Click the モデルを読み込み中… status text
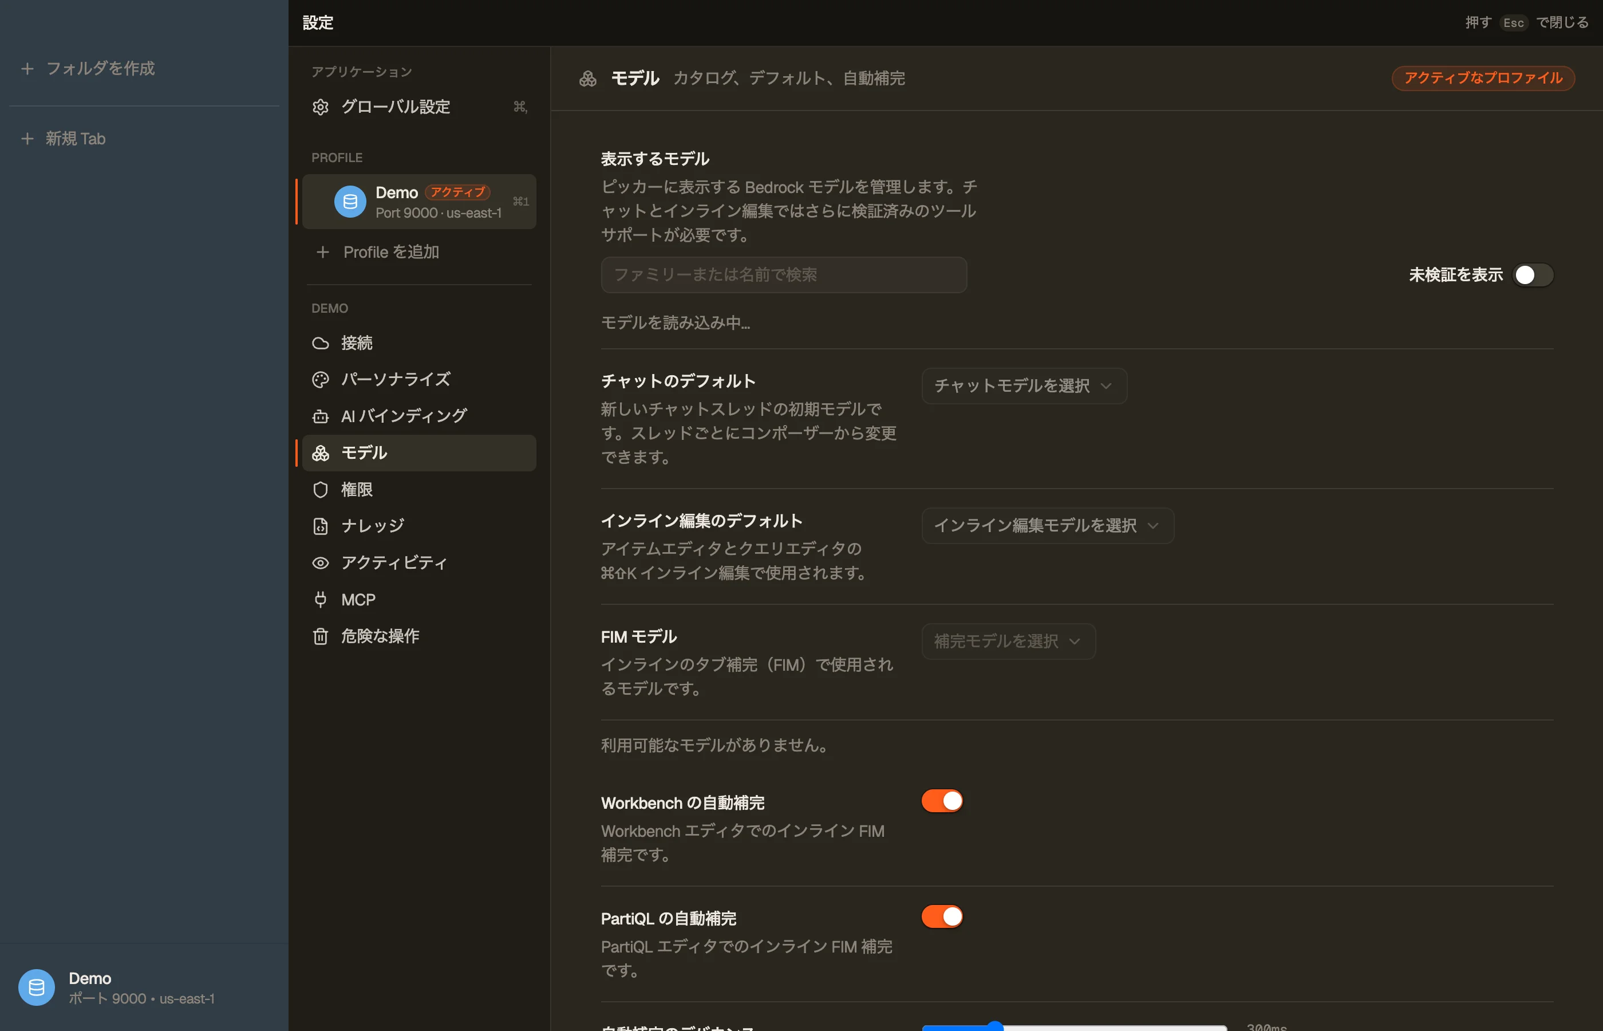This screenshot has width=1603, height=1031. (x=675, y=322)
